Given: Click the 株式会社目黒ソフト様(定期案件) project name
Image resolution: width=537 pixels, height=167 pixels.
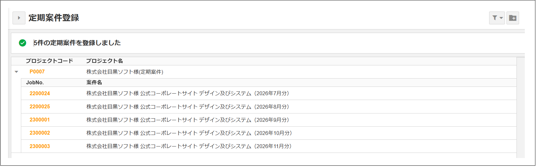Looking at the screenshot, I should tap(125, 72).
